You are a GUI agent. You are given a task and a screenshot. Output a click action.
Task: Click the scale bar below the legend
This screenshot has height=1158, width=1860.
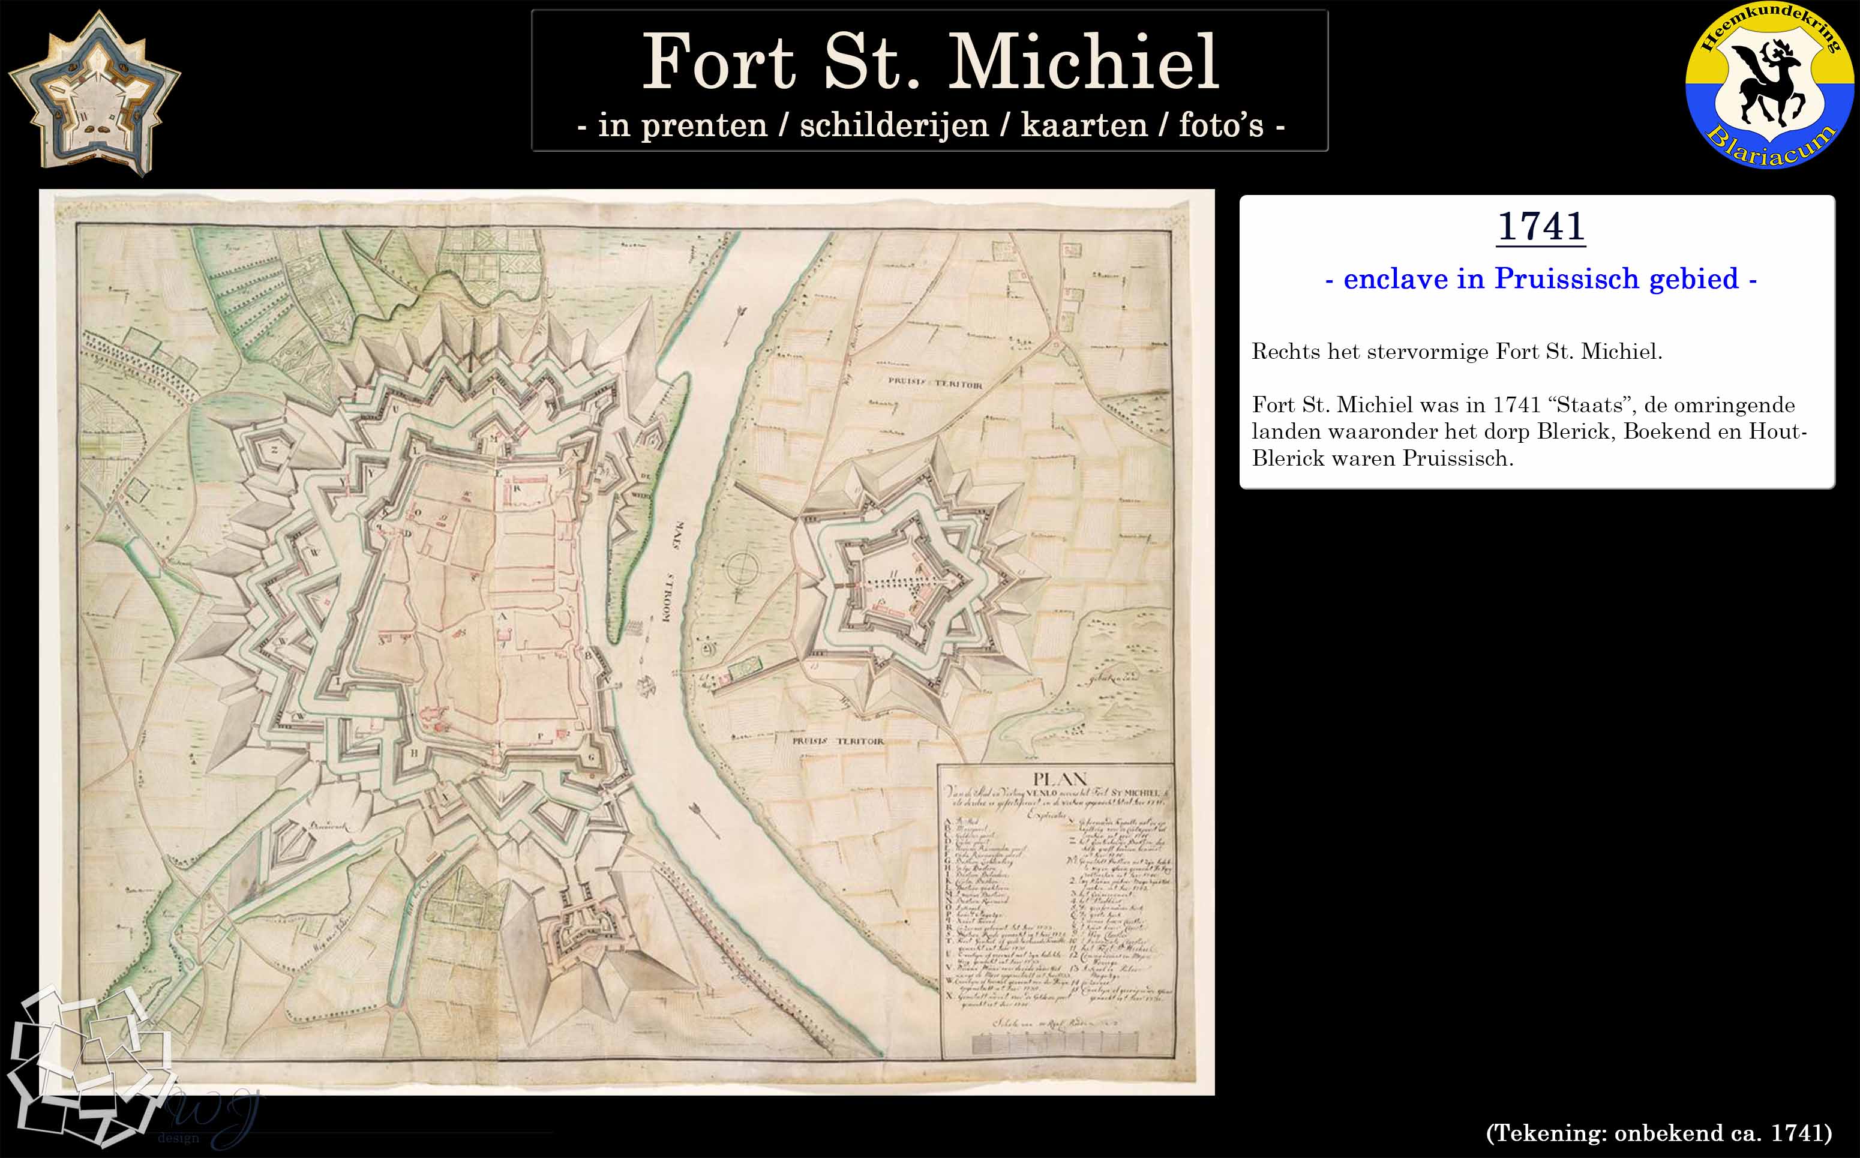tap(1054, 1043)
